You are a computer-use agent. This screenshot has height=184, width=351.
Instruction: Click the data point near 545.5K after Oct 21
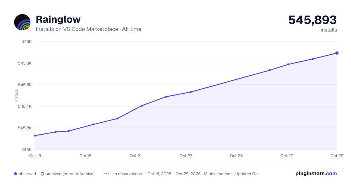(x=166, y=97)
